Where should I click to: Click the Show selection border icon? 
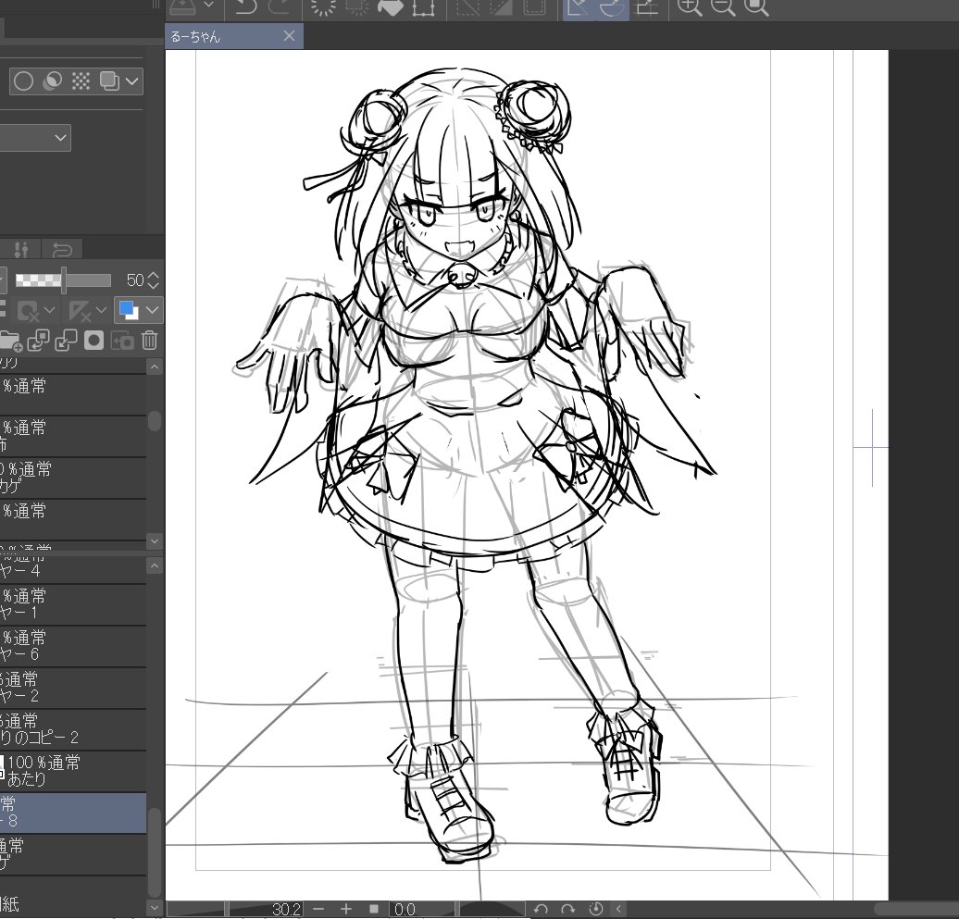click(534, 6)
